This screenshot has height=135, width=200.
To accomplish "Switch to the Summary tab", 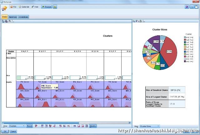I will coord(13,17).
